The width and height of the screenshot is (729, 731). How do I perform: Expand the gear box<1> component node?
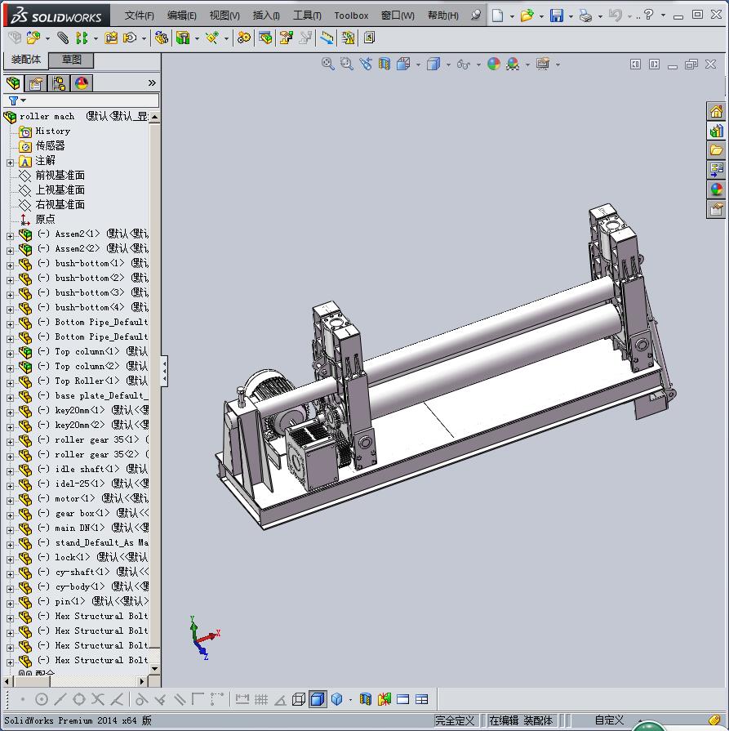[11, 516]
